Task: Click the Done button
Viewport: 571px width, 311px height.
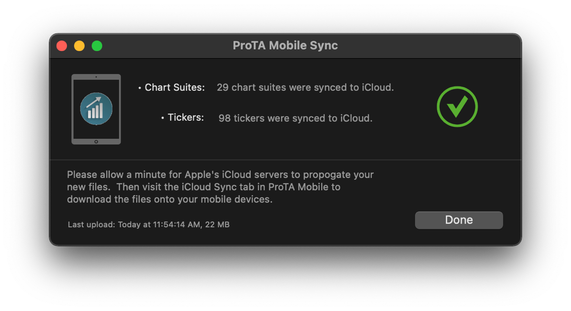Action: point(459,220)
